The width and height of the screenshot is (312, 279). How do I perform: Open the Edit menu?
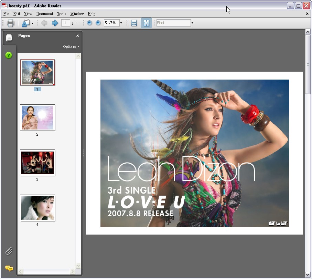point(17,14)
